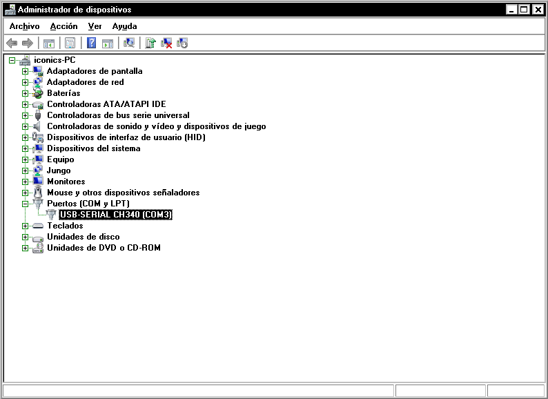Click the Dispositivos del sistema icon
The width and height of the screenshot is (548, 399).
click(38, 148)
